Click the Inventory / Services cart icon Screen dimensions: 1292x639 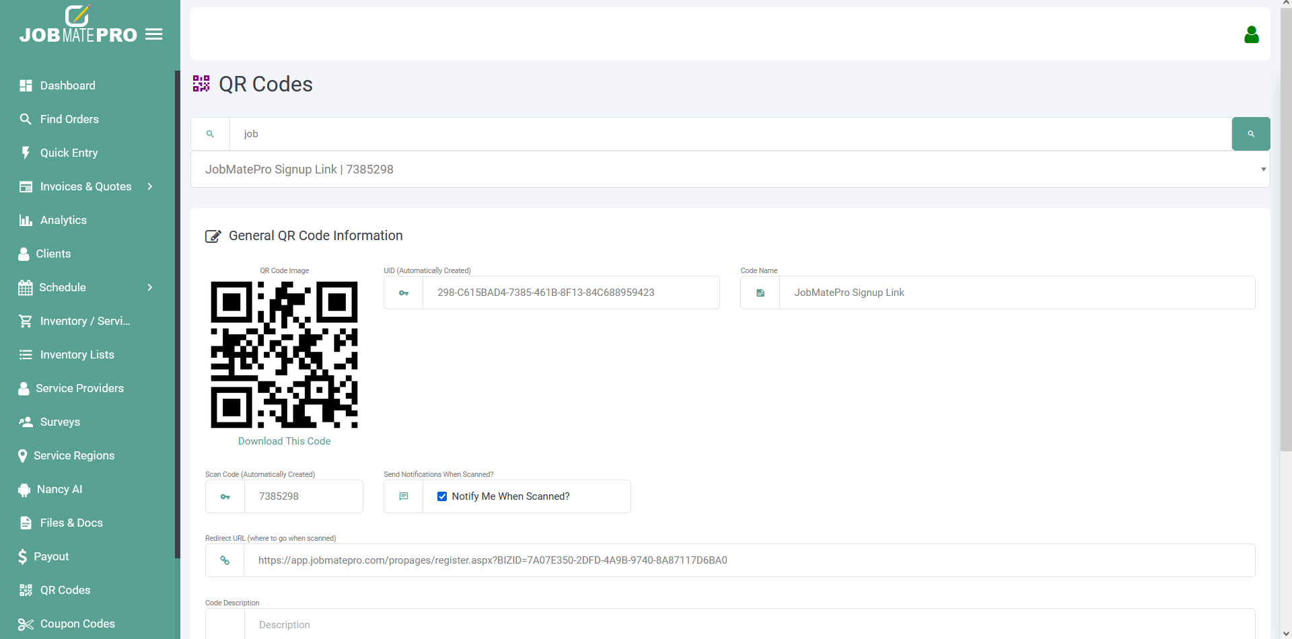(26, 321)
